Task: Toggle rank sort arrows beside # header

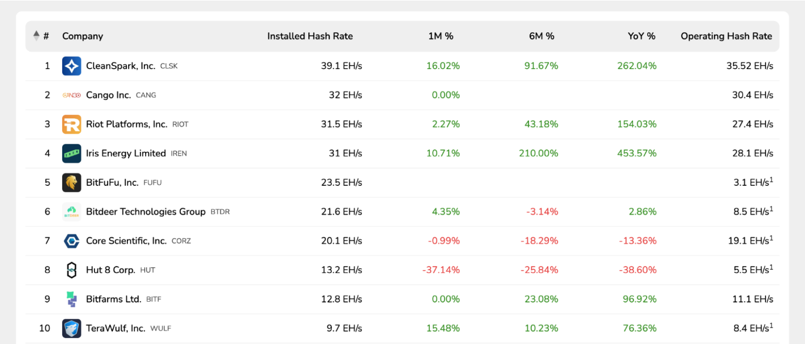Action: tap(36, 36)
